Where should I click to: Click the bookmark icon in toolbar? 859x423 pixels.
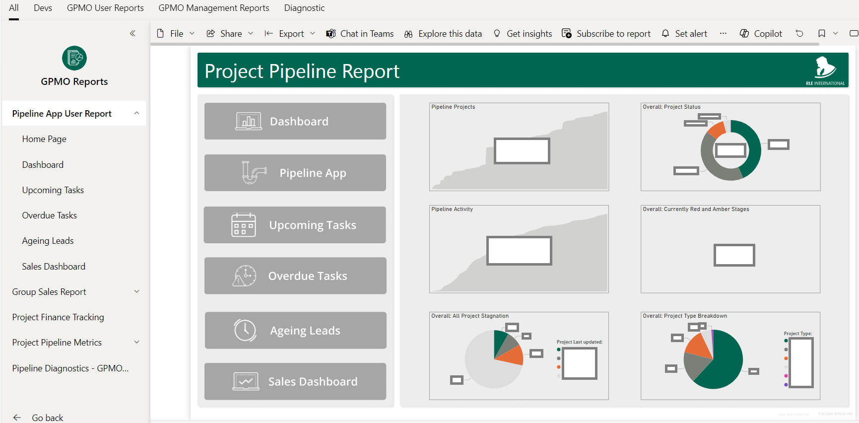822,33
